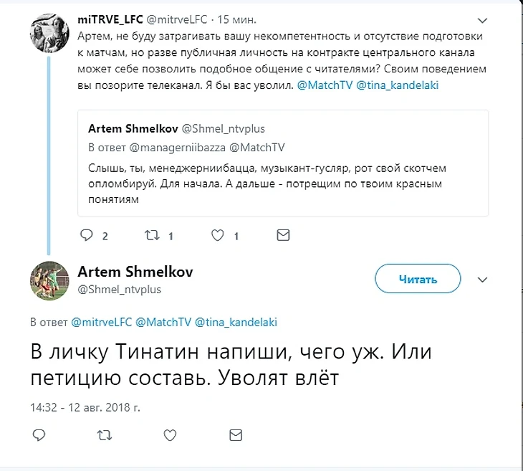Viewport: 523px width, 471px height.
Task: Follow Artem Shmelkov with Читать button
Action: tap(418, 280)
